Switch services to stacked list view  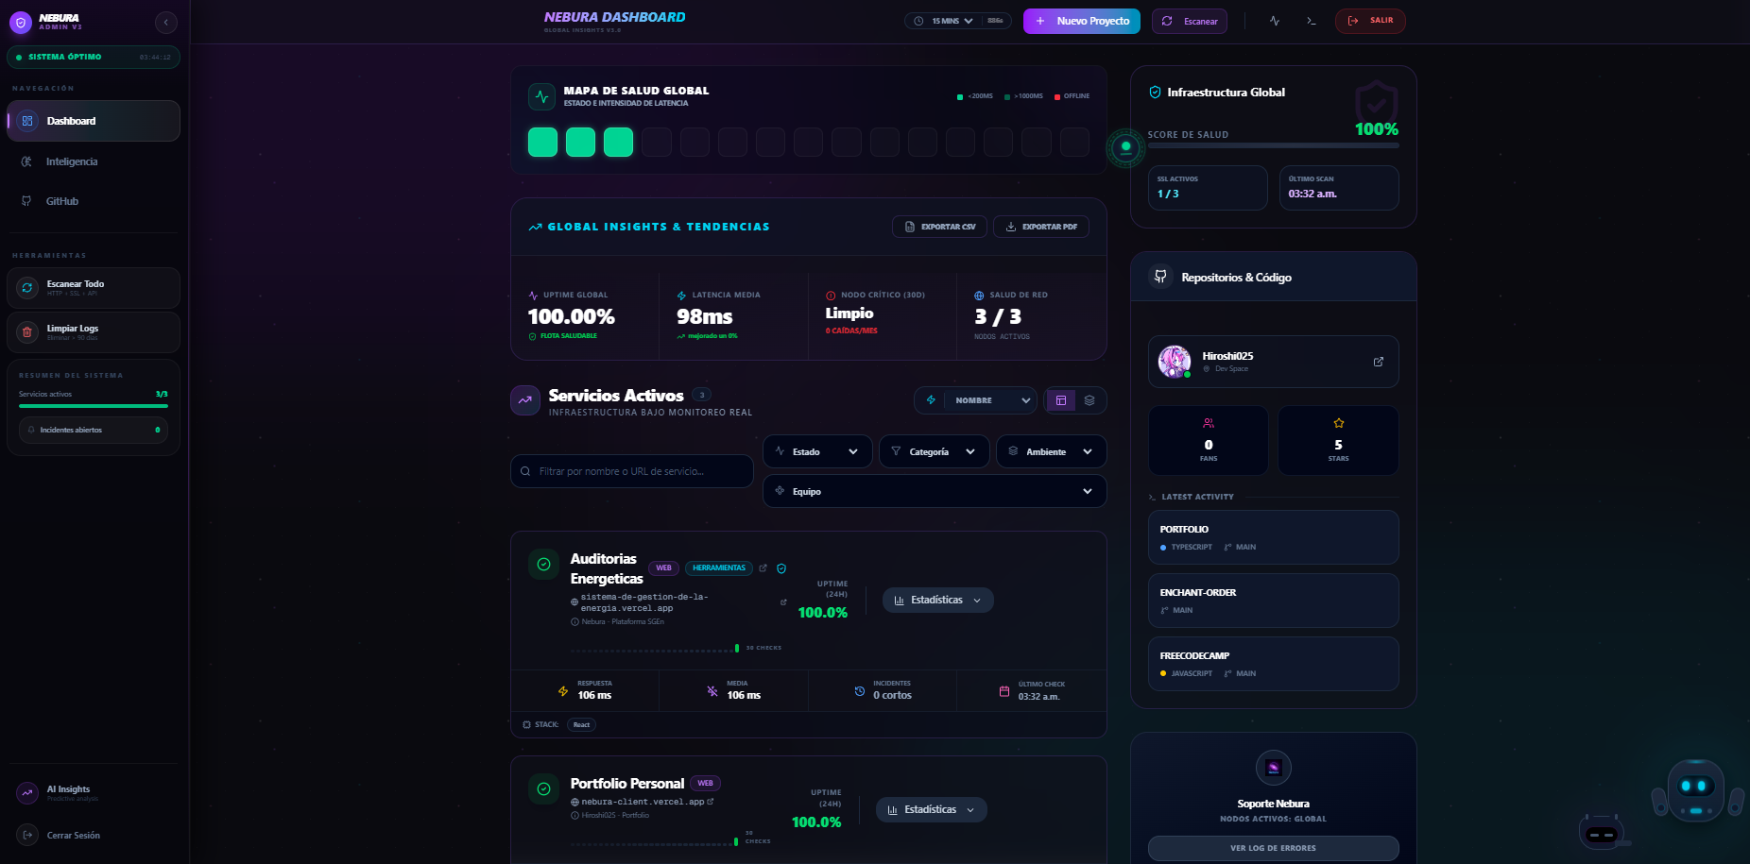click(x=1091, y=400)
